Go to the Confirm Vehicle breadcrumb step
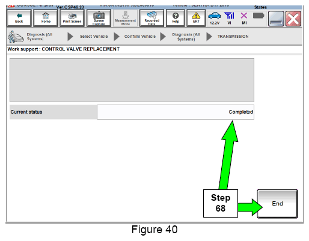 [140, 37]
